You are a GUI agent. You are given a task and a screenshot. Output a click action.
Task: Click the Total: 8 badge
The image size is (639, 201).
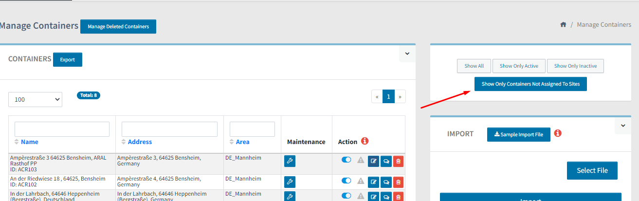89,95
